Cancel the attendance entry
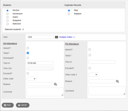This screenshot has height=111, width=128. [23, 105]
